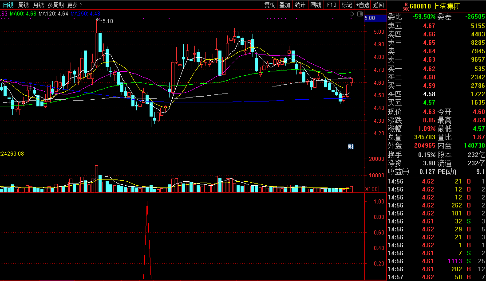This screenshot has width=486, height=281.
Task: Click the stock title 600018 上港集团
Action: click(435, 6)
